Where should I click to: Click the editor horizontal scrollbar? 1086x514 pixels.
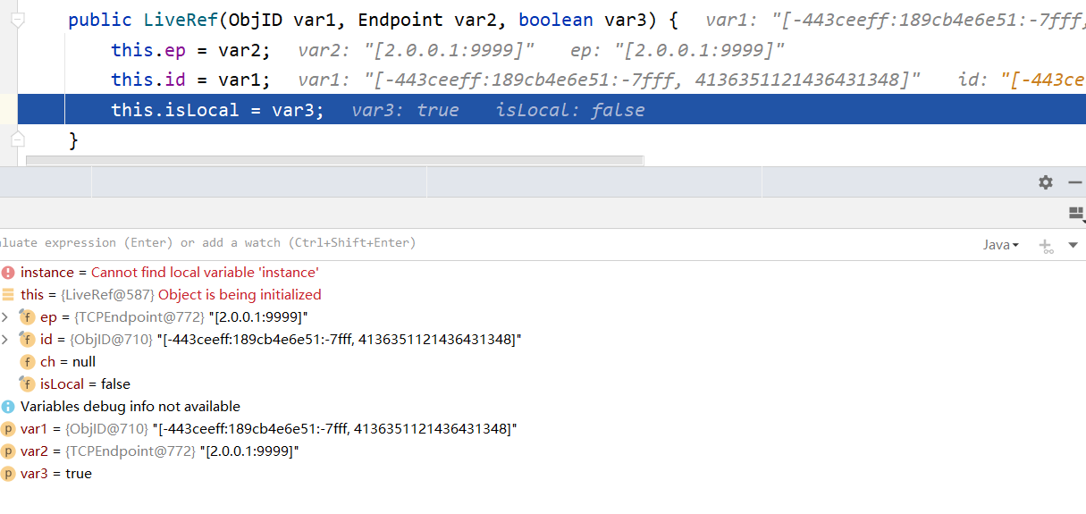pos(335,160)
